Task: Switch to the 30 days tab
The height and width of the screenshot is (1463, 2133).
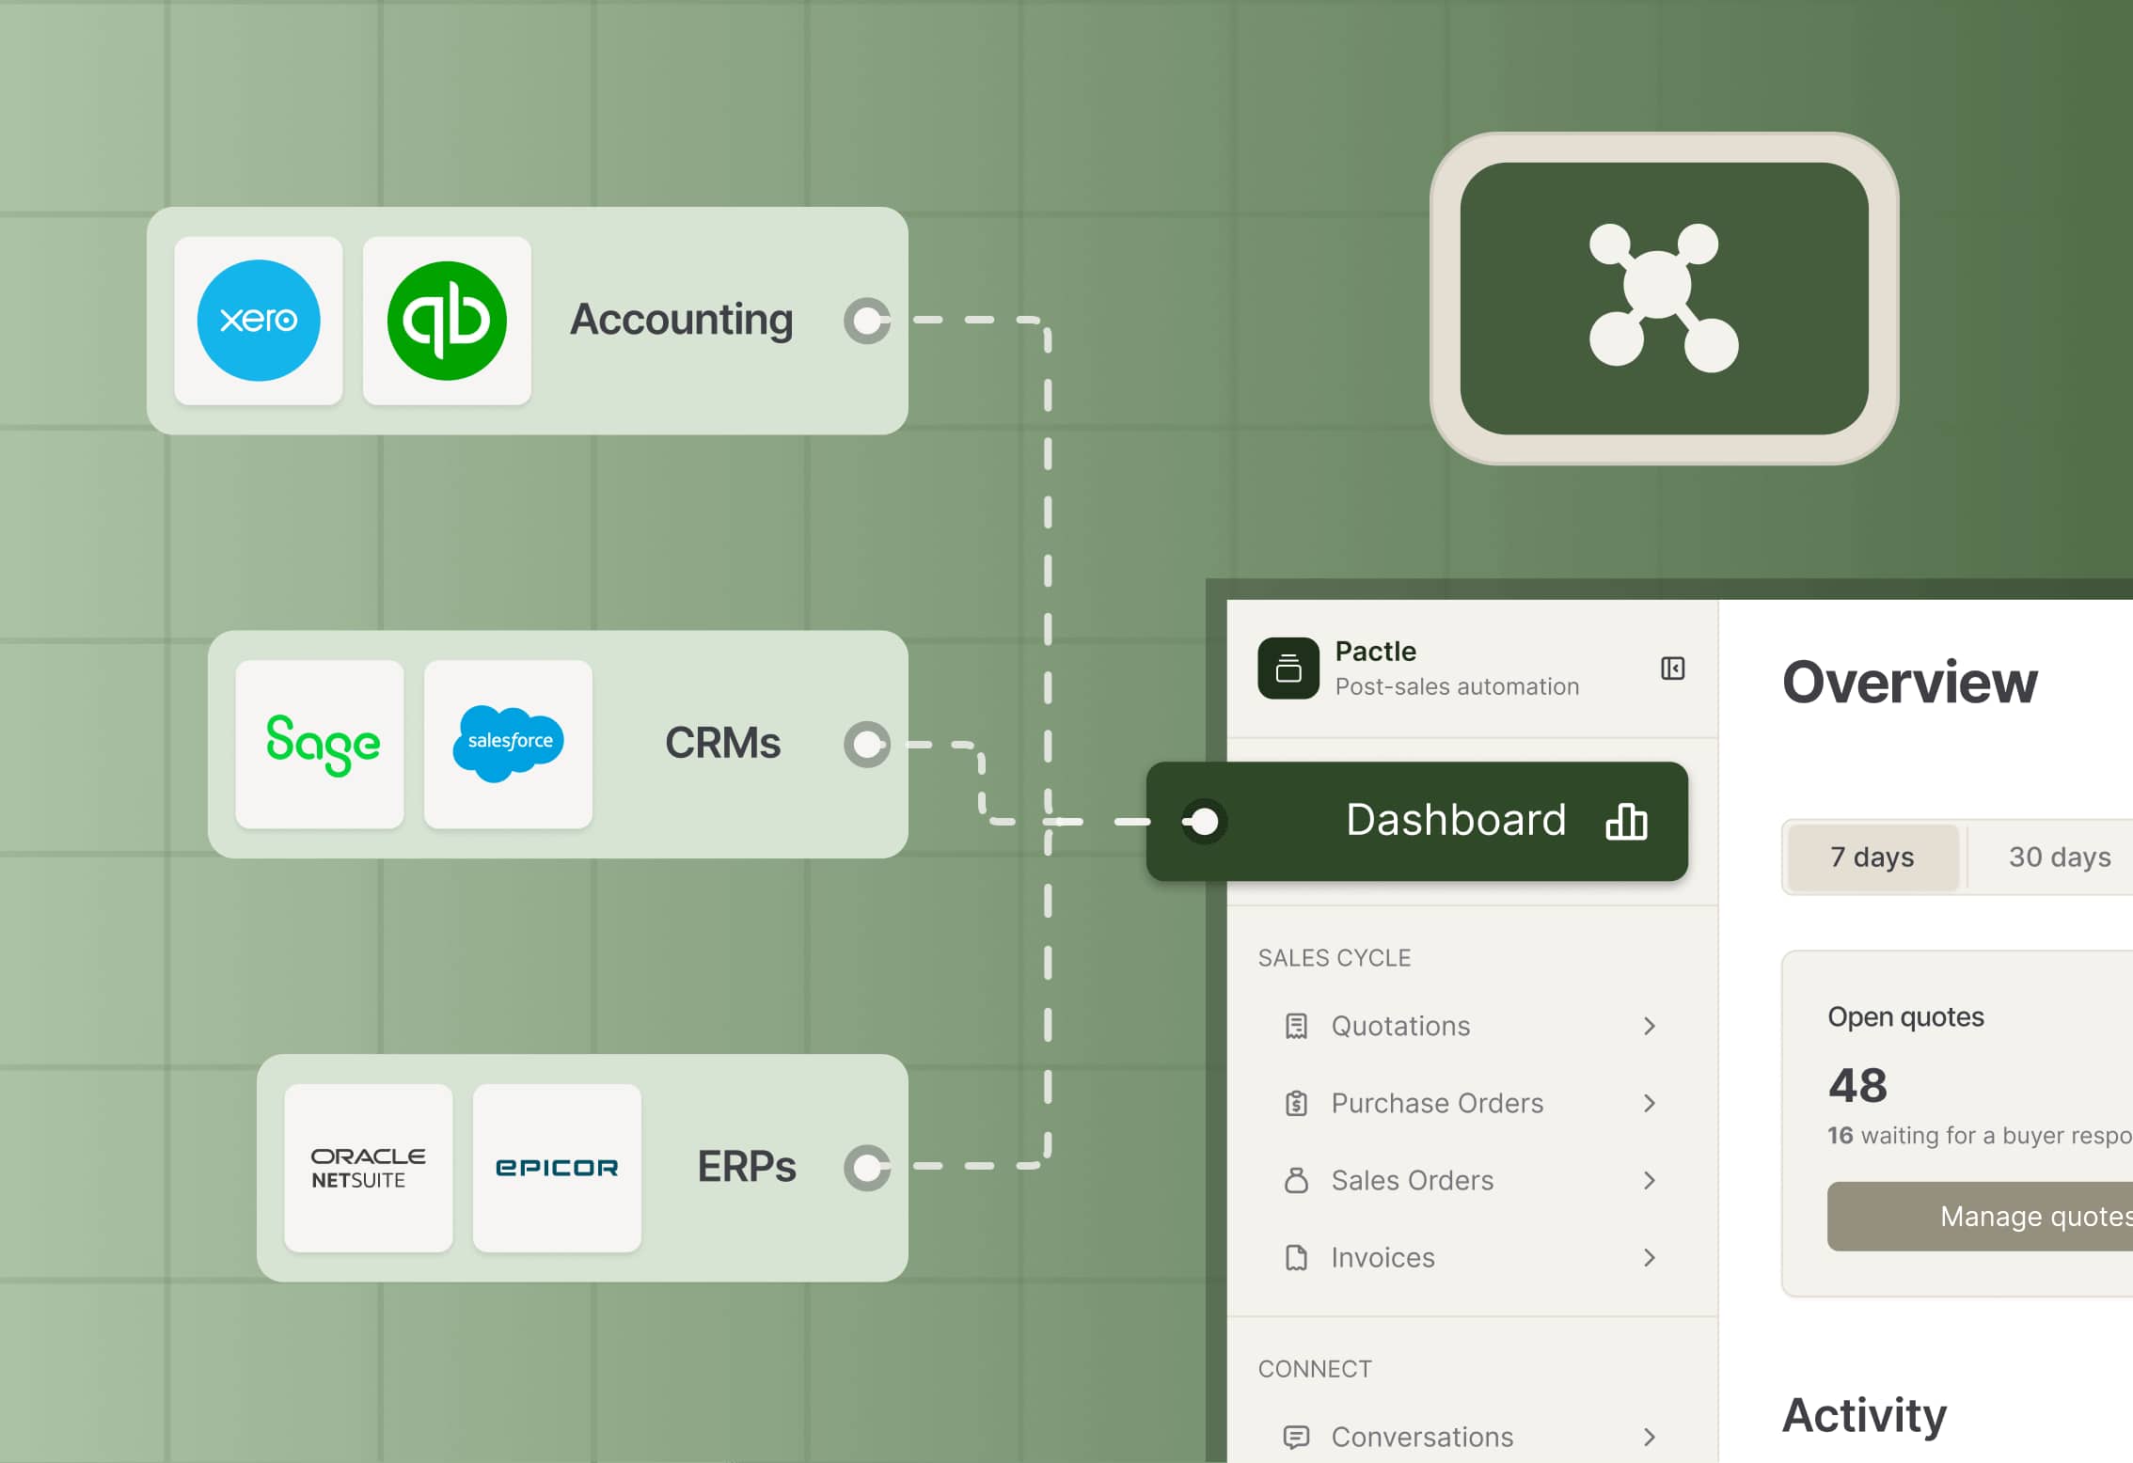Action: [x=2058, y=857]
